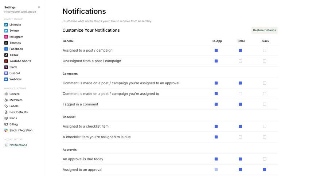
Task: Click the General gear icon
Action: point(6,94)
